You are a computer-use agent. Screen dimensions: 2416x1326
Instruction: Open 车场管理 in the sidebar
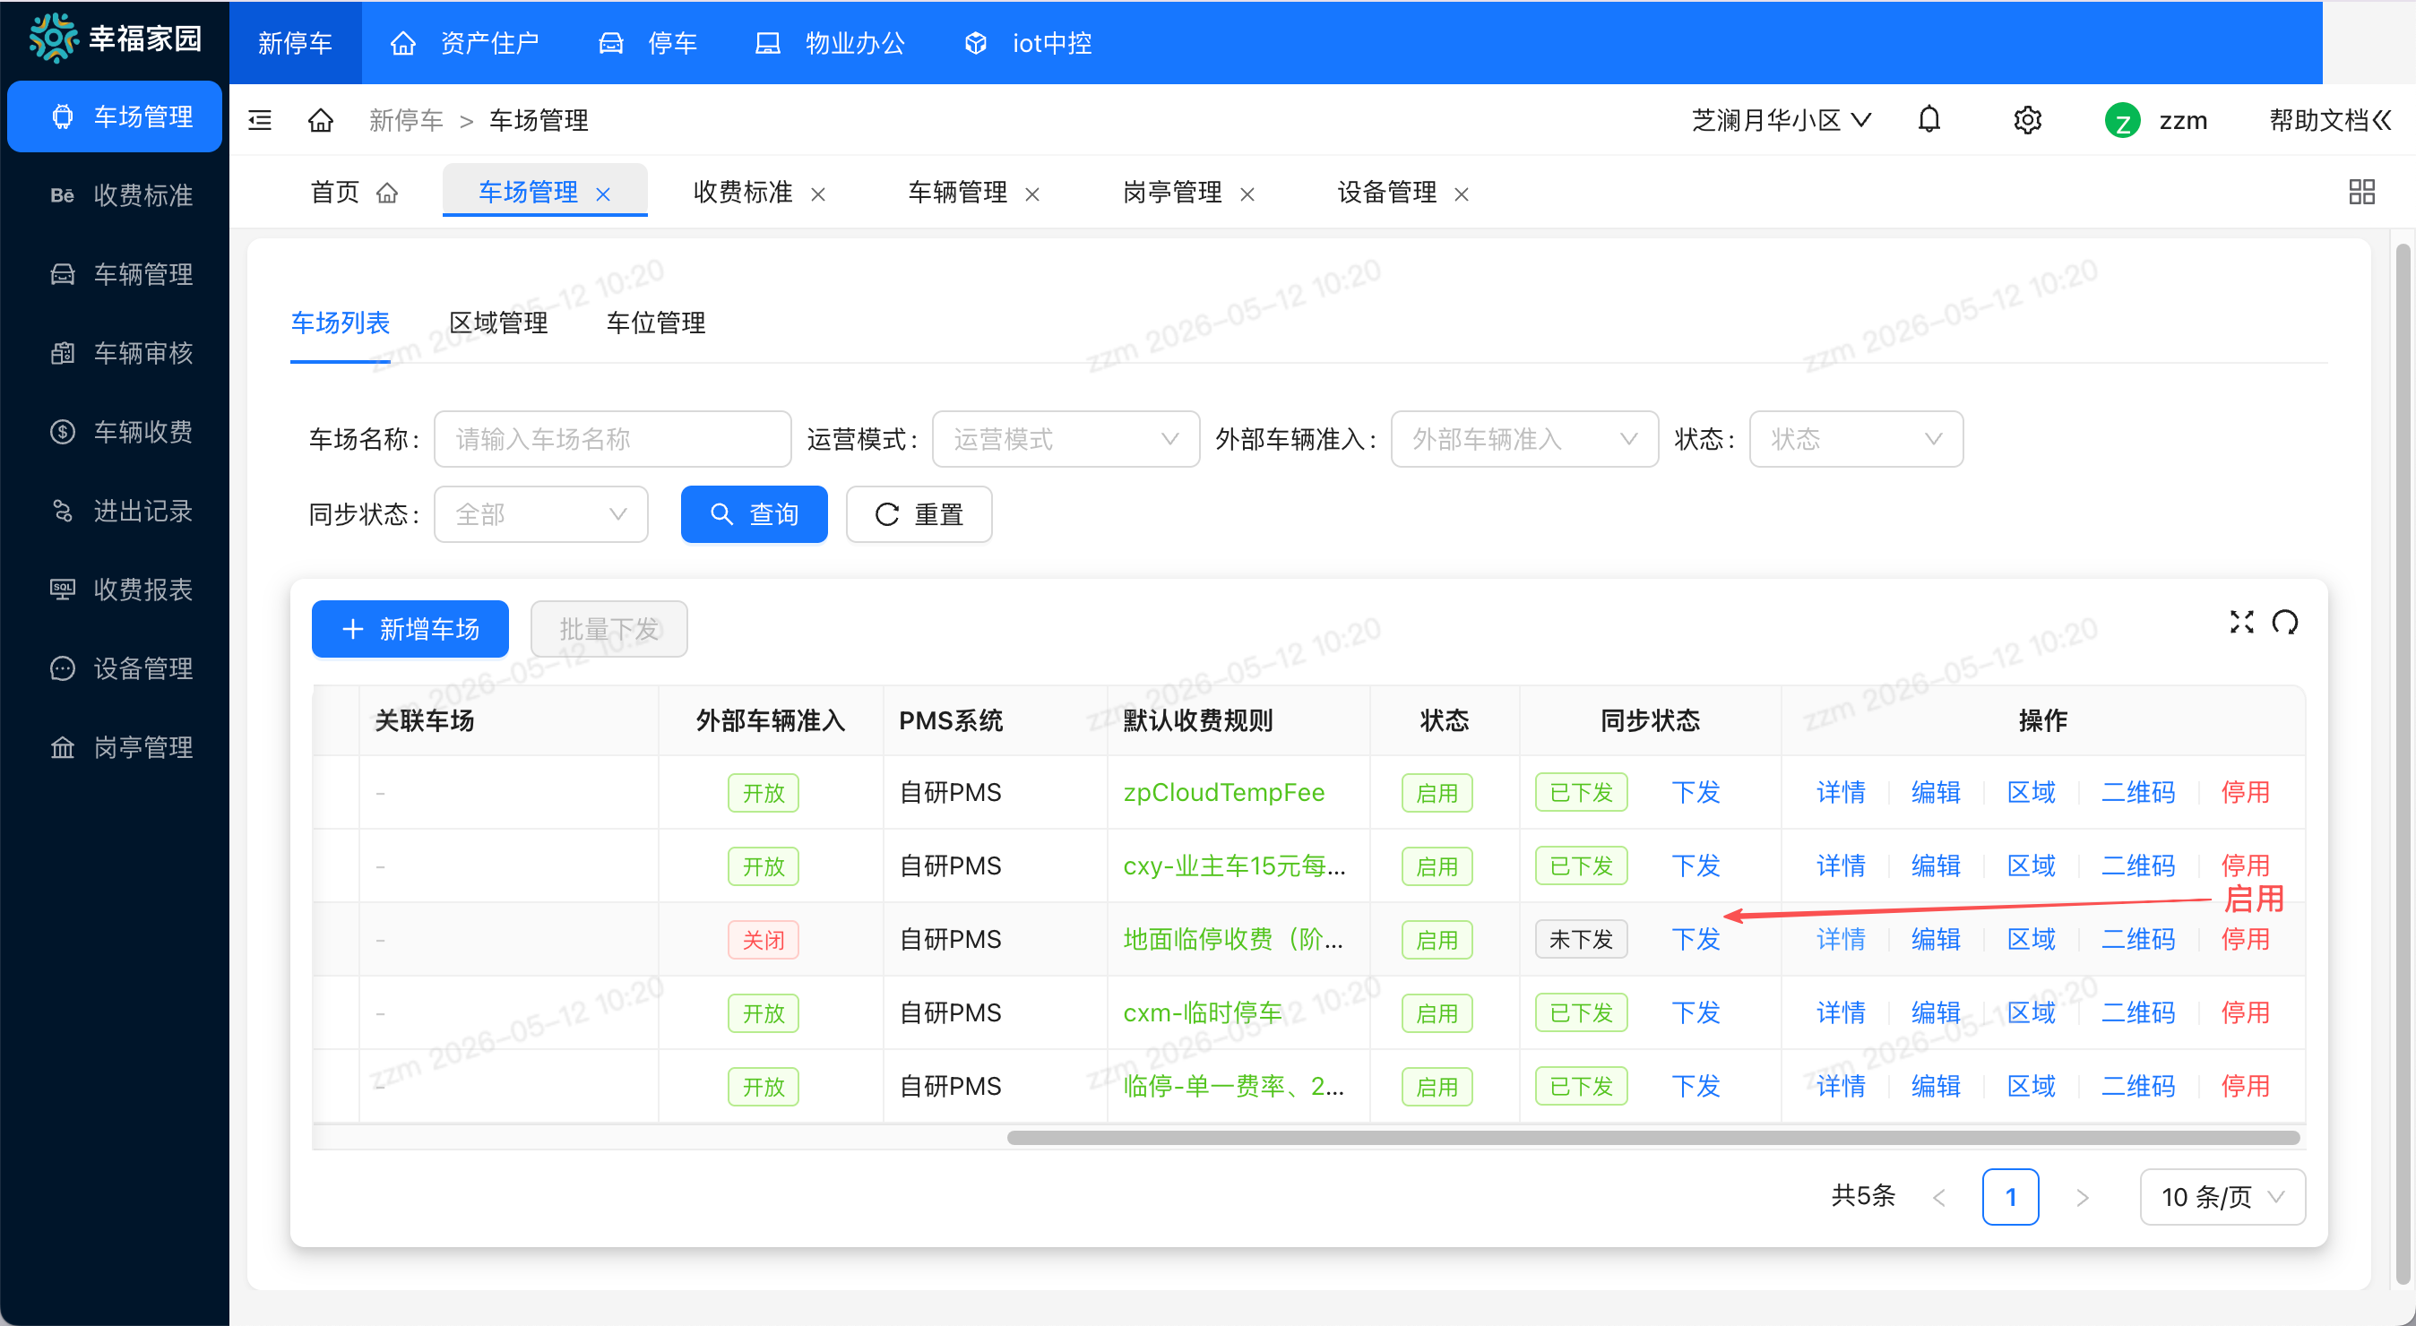click(x=115, y=116)
